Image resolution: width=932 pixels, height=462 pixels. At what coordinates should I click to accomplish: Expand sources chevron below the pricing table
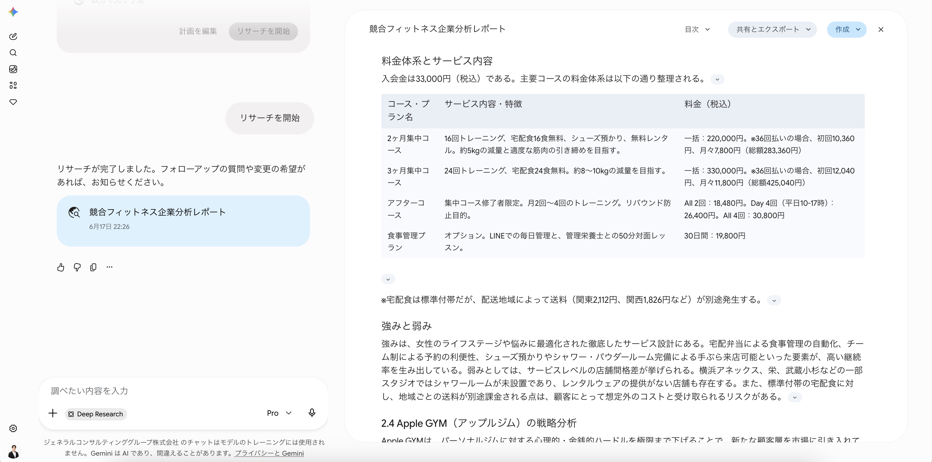click(388, 279)
